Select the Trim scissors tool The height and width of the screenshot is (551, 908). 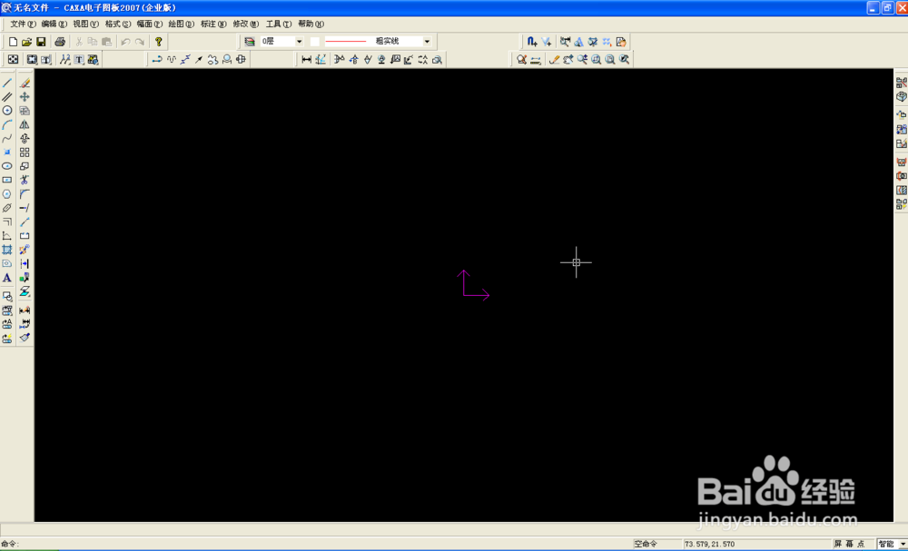25,180
